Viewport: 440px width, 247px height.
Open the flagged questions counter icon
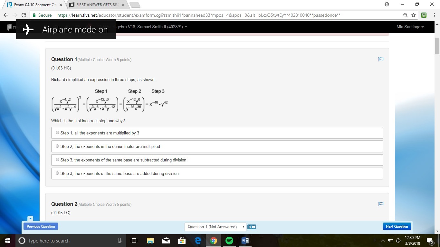point(252,227)
